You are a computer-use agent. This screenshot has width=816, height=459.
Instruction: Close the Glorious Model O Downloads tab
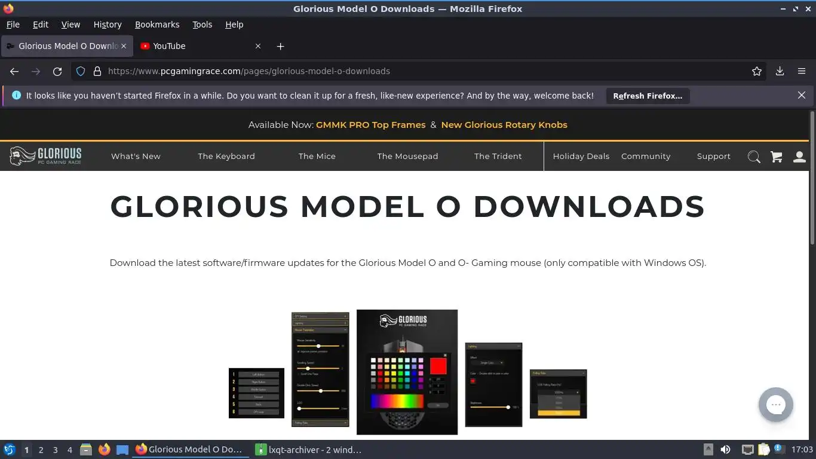tap(124, 46)
